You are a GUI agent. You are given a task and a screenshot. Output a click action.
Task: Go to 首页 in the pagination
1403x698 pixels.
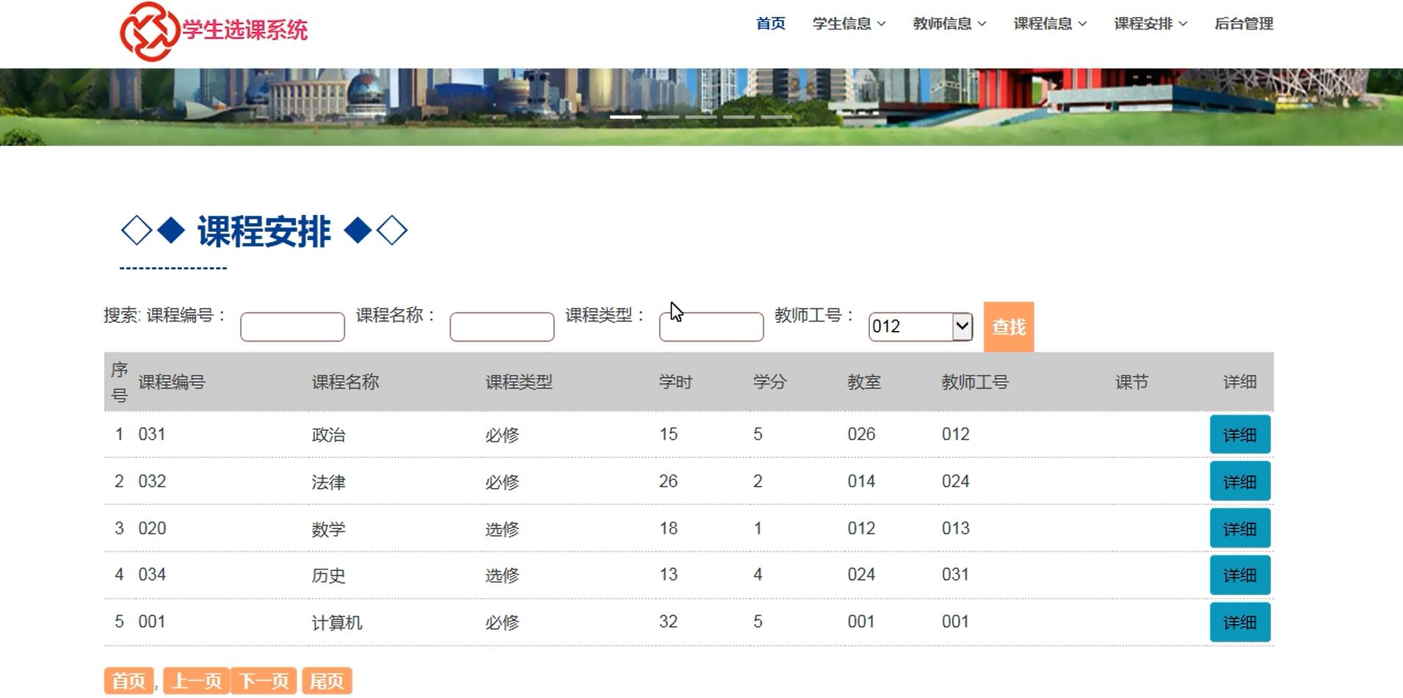(129, 681)
